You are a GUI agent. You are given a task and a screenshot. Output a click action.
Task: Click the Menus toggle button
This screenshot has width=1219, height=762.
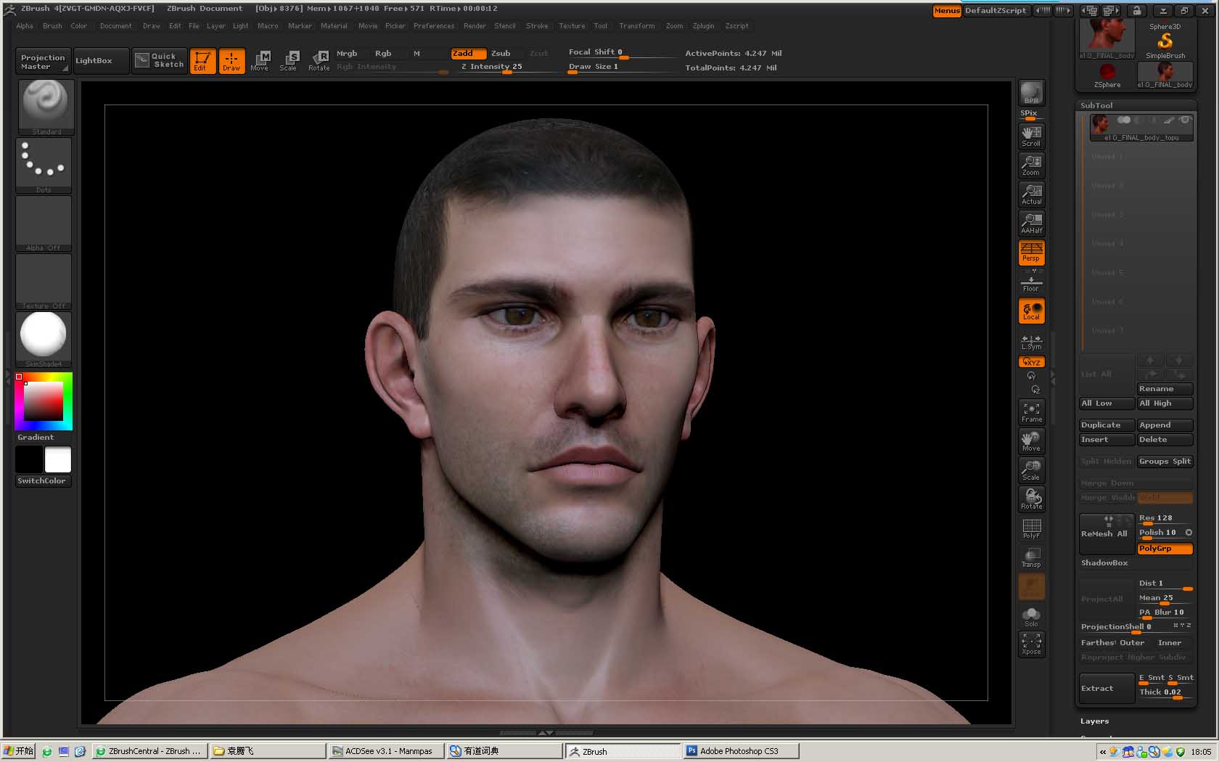947,11
